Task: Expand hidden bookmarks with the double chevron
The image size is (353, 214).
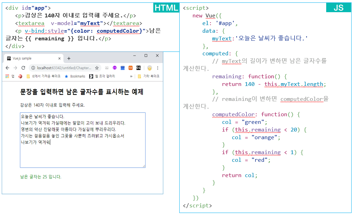Action: (131, 77)
